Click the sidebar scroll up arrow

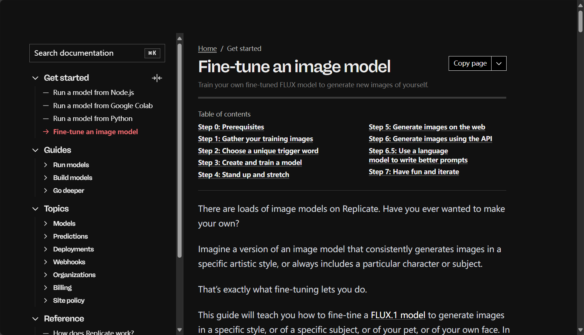(180, 38)
